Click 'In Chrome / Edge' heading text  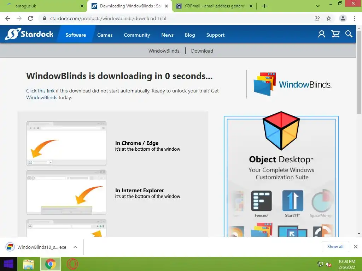(137, 143)
